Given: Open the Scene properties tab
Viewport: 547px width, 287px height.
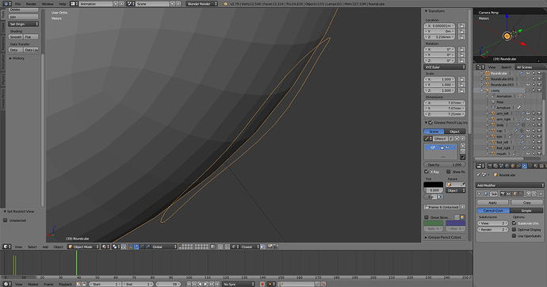Looking at the screenshot, I should (501, 166).
